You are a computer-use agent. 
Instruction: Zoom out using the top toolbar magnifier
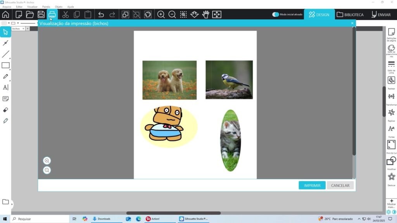172,14
